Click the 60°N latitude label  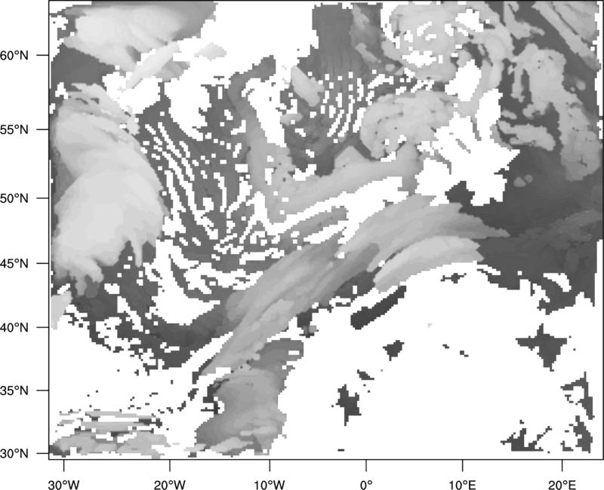coord(14,55)
